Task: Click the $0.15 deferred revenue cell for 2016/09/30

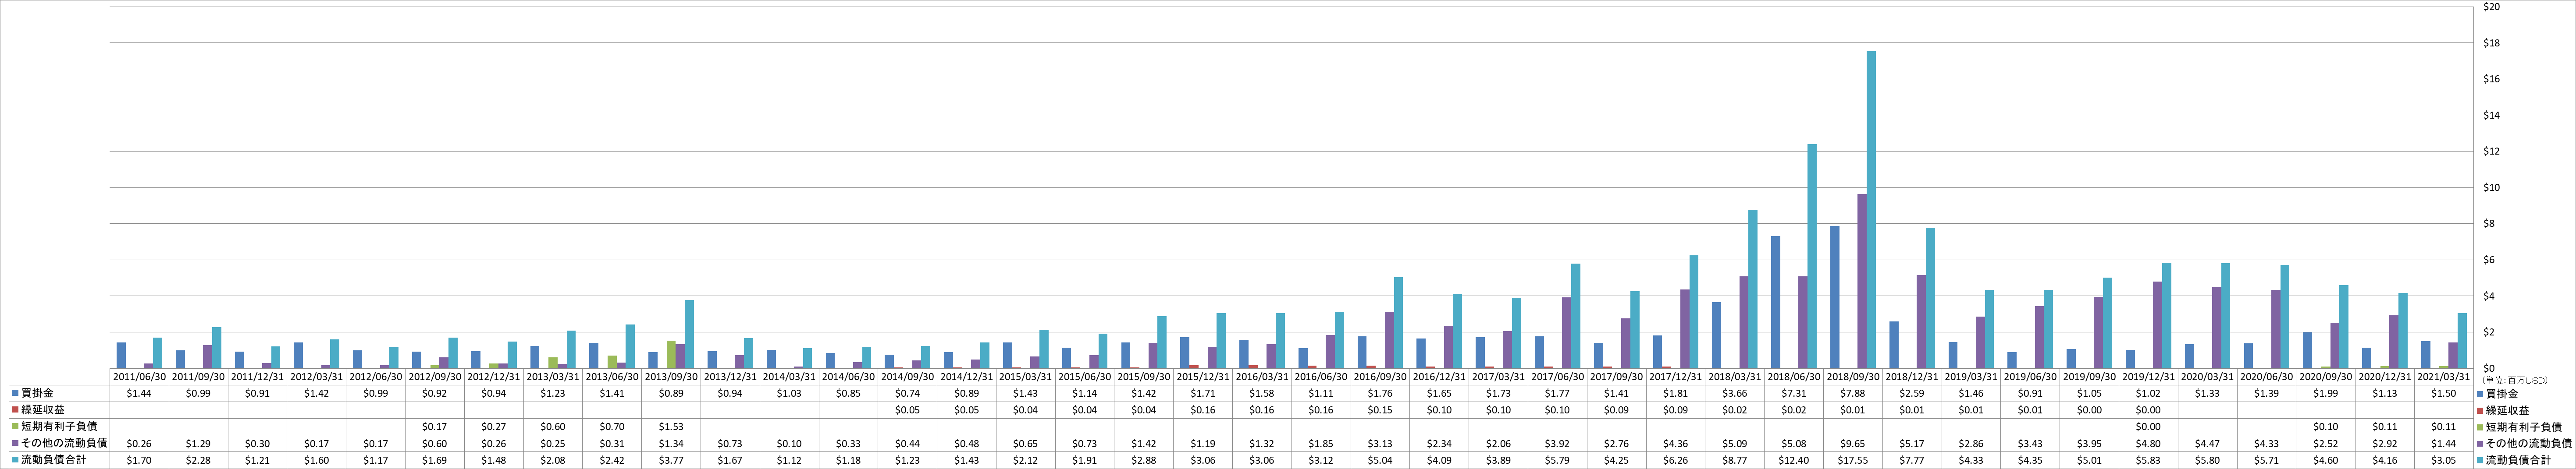Action: point(1380,410)
